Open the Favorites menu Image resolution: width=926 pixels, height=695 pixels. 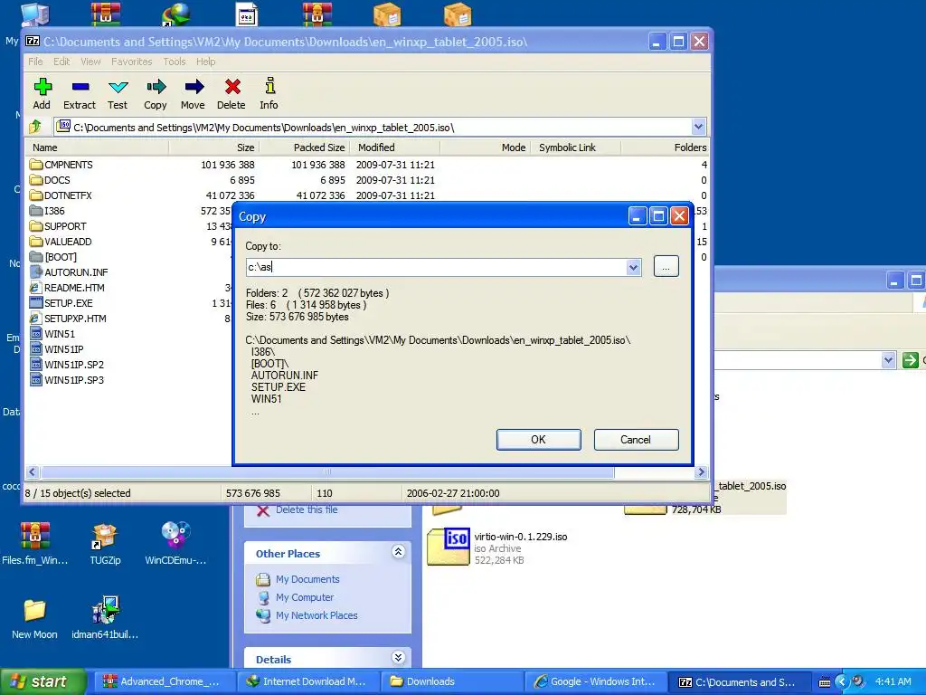click(132, 62)
